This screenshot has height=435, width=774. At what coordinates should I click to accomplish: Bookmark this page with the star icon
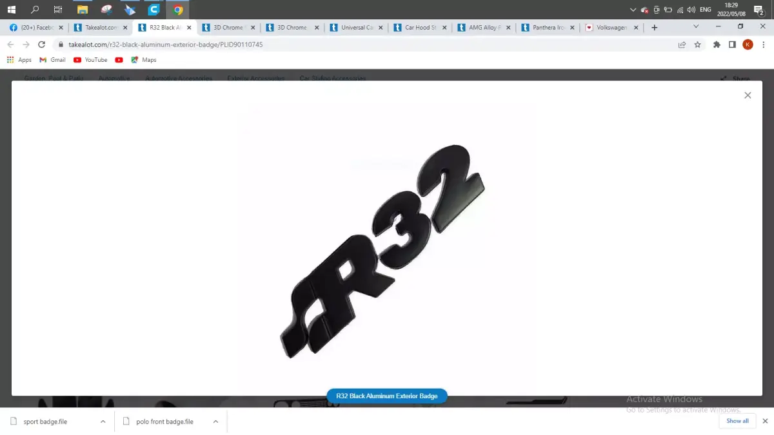point(697,44)
